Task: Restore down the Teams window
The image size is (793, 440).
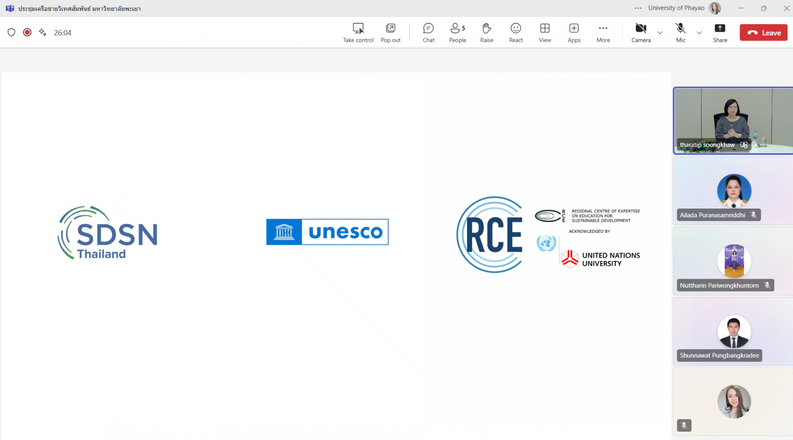Action: [763, 8]
